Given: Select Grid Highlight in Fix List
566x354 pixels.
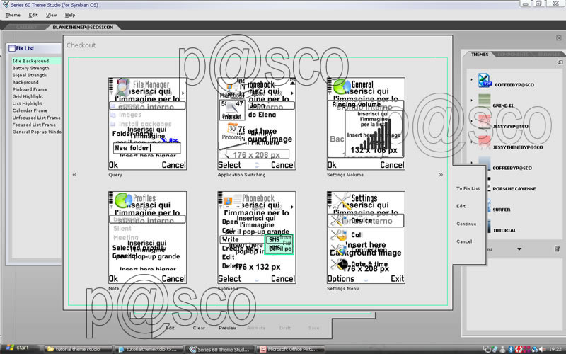Looking at the screenshot, I should click(x=28, y=96).
